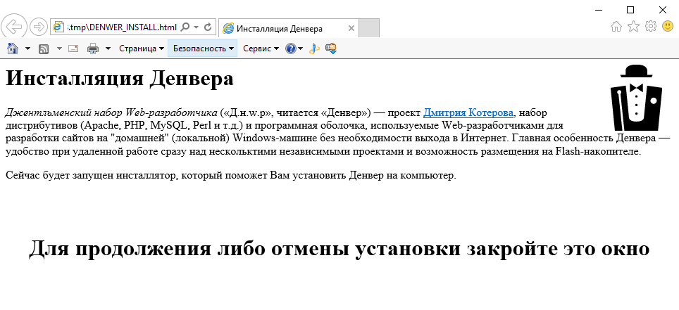679x310 pixels.
Task: Expand the feeds dropdown arrow
Action: pos(59,49)
